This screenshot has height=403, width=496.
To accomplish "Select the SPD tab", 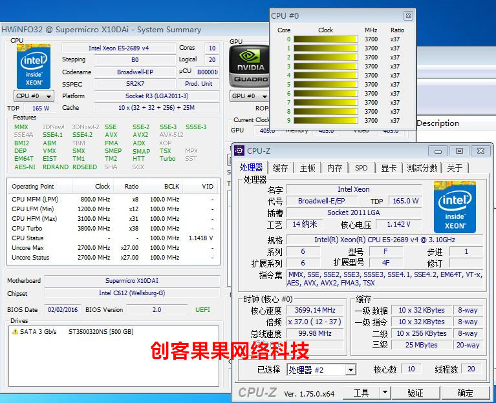I will point(361,168).
